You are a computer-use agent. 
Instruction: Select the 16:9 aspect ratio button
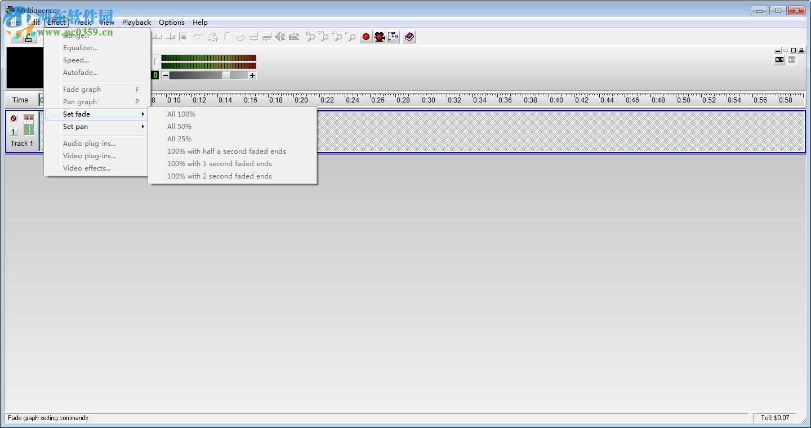[779, 60]
